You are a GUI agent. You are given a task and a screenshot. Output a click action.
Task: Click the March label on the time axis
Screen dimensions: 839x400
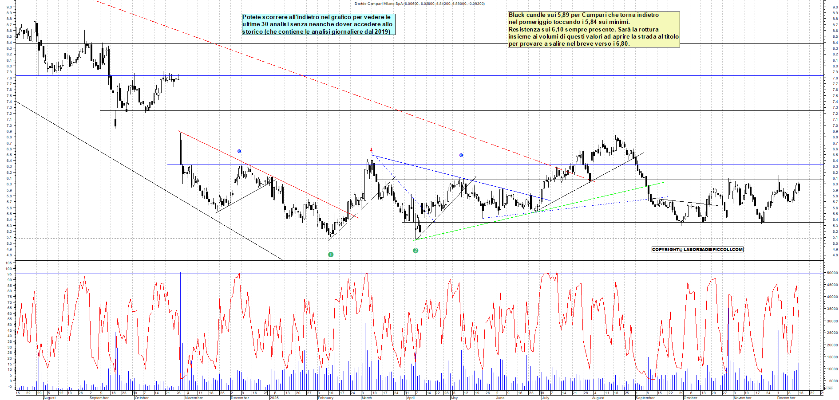click(x=367, y=398)
